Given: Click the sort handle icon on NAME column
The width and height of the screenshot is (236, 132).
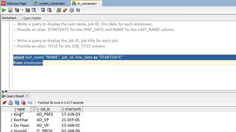Looking at the screenshot, I should (15, 109).
